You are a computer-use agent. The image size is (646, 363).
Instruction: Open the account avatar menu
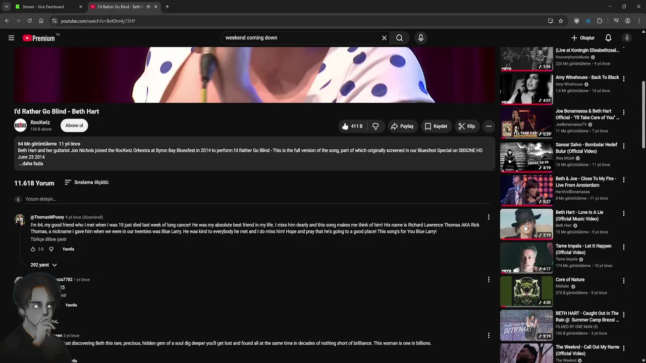pyautogui.click(x=627, y=38)
